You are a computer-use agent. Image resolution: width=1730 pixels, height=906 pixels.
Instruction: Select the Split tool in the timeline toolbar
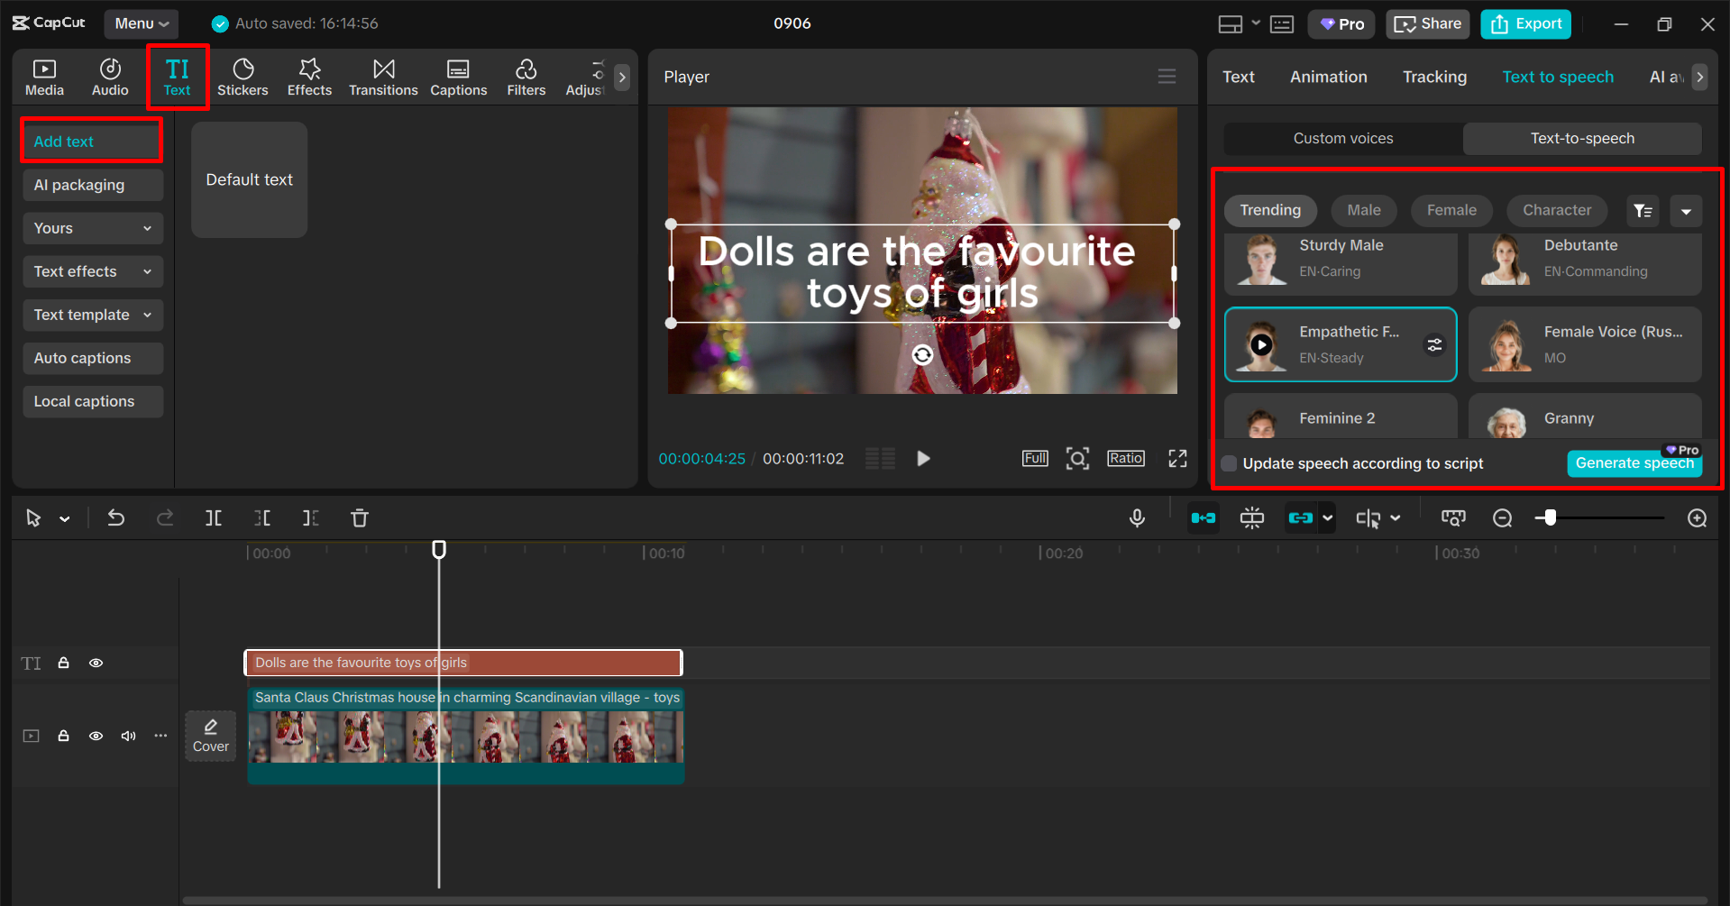click(214, 518)
